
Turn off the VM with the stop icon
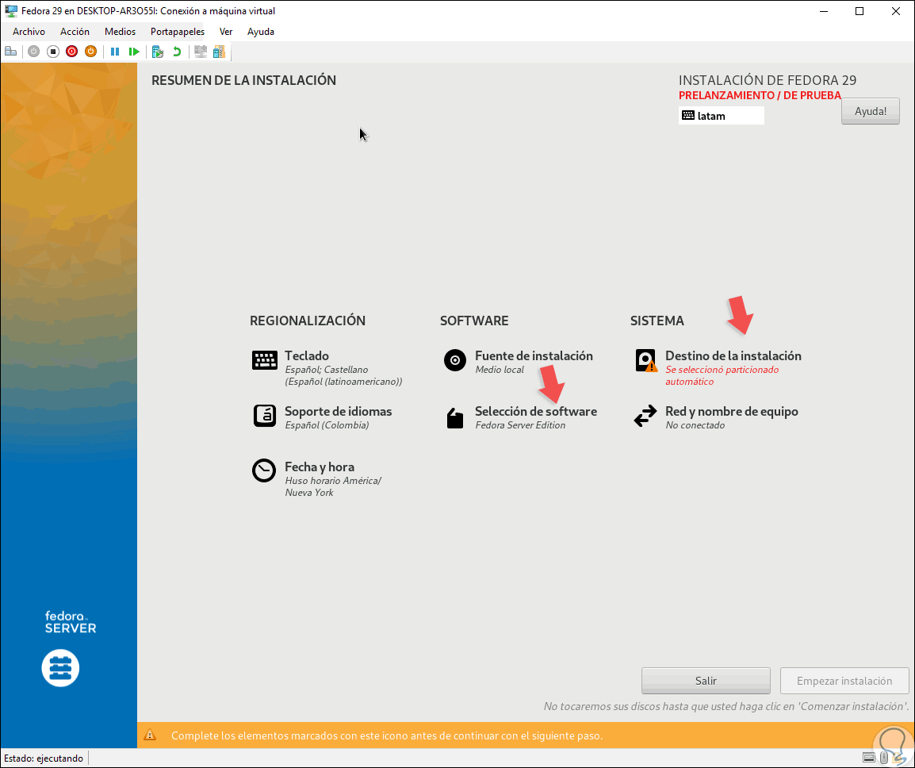53,52
